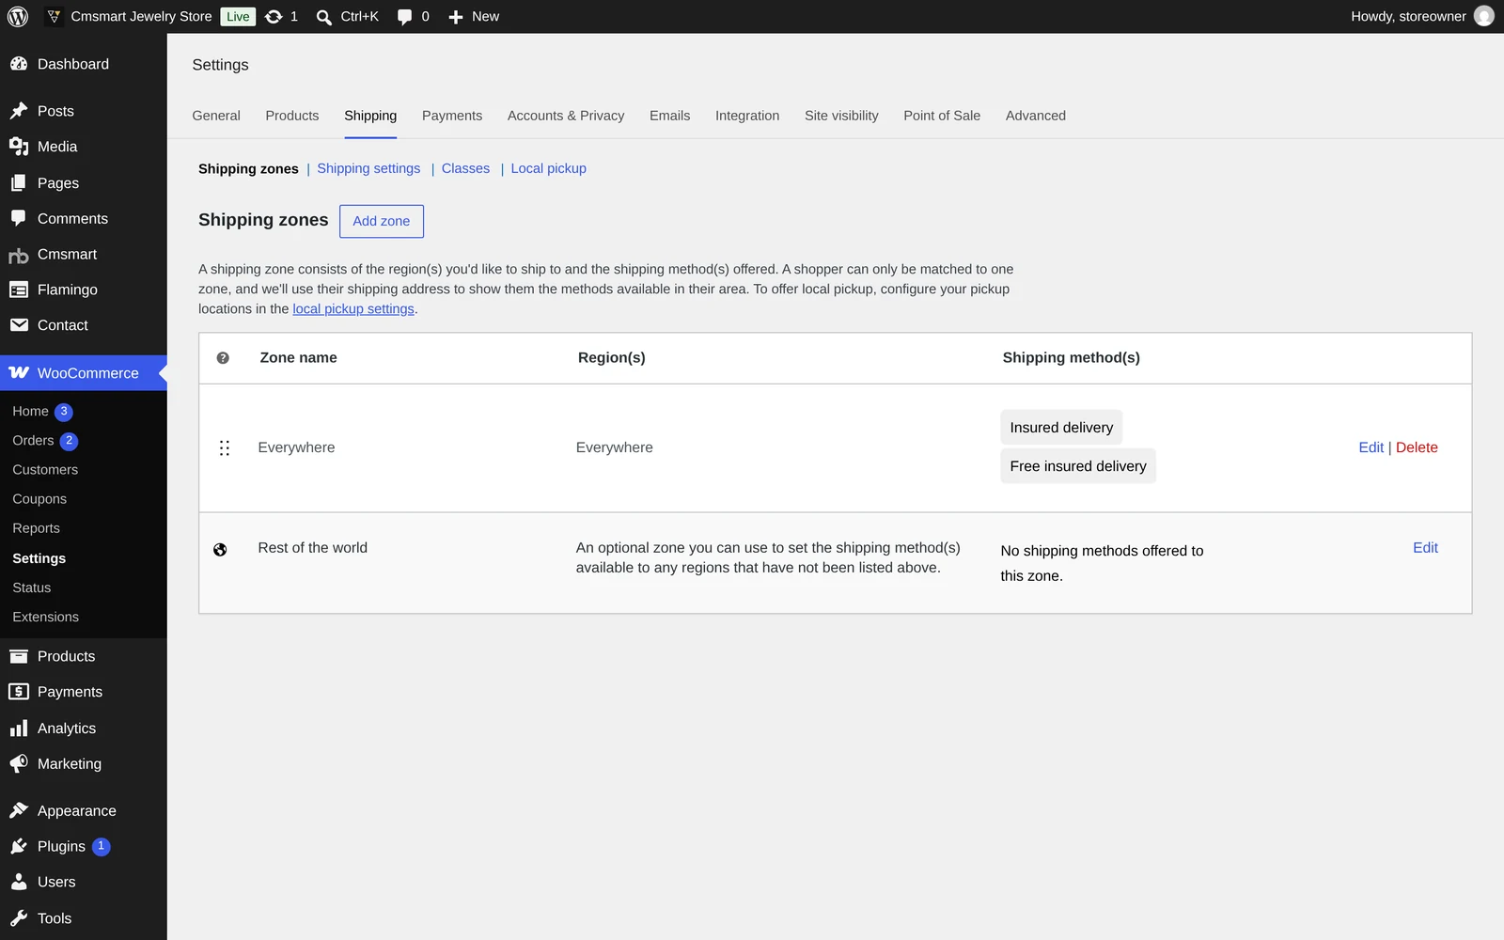Click the Free insured delivery method tag
The height and width of the screenshot is (940, 1504).
[1078, 466]
